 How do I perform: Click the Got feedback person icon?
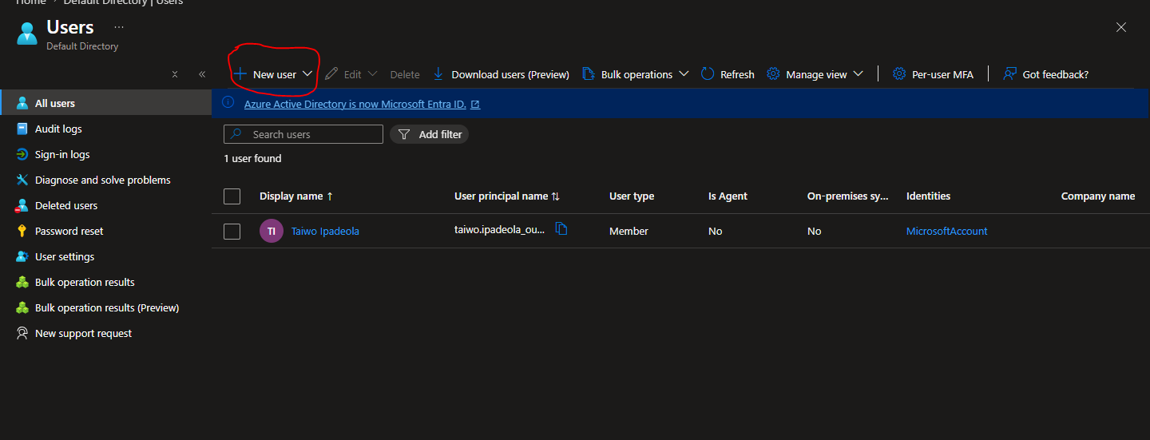(x=1009, y=73)
